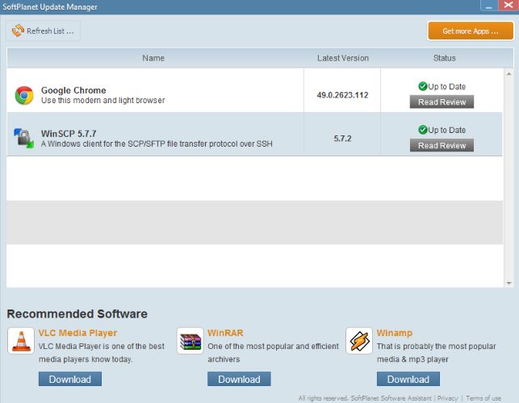The height and width of the screenshot is (403, 519).
Task: Click Winamp 'most popular' description text
Action: pos(436,352)
